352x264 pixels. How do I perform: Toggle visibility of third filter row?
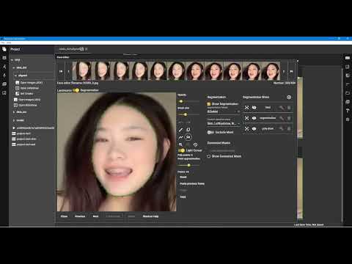coord(254,128)
